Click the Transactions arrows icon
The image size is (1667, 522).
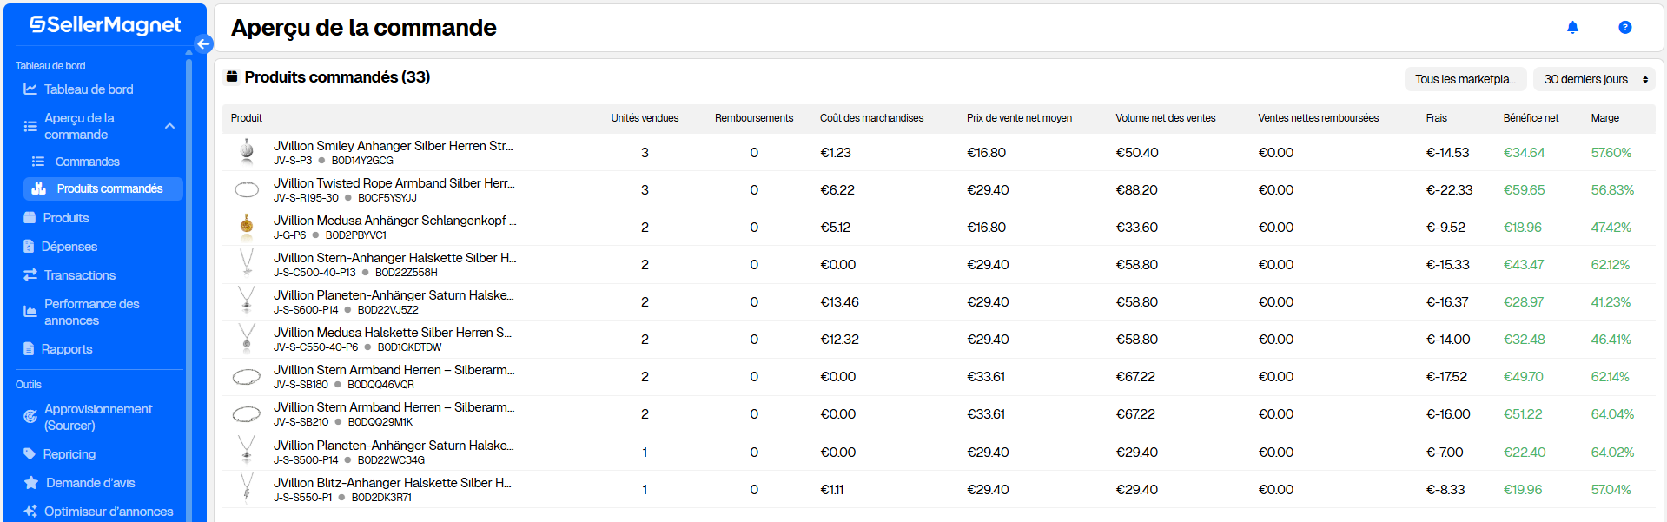tap(30, 275)
